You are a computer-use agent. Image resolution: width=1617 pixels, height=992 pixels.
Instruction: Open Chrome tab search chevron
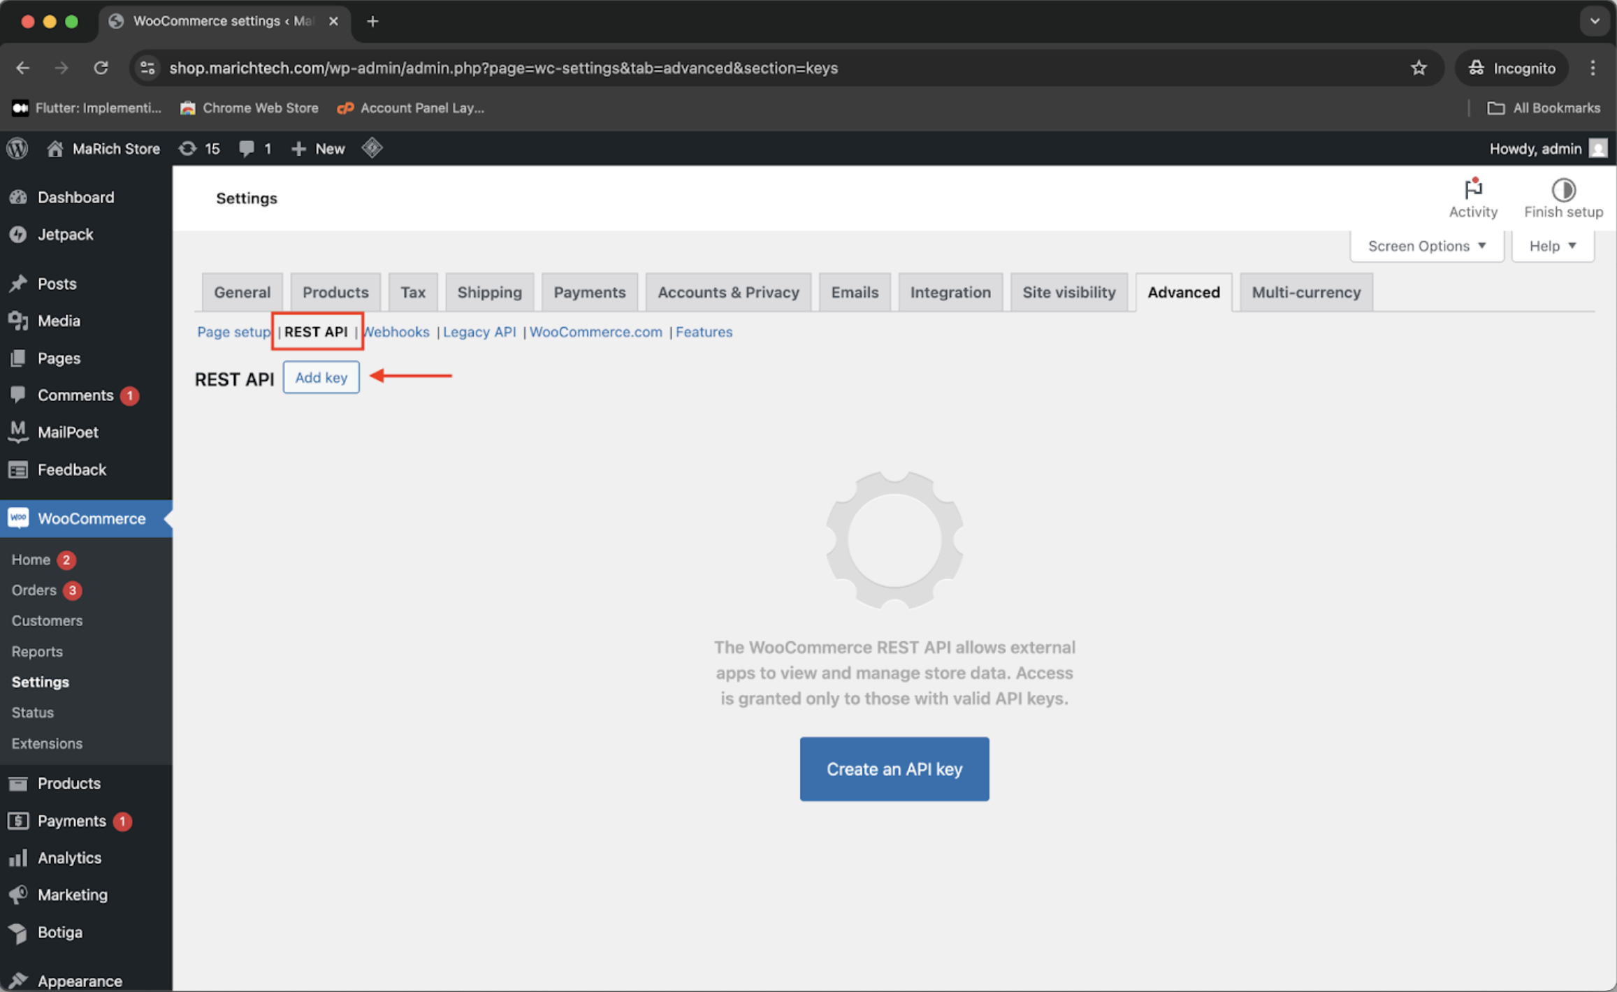point(1594,21)
